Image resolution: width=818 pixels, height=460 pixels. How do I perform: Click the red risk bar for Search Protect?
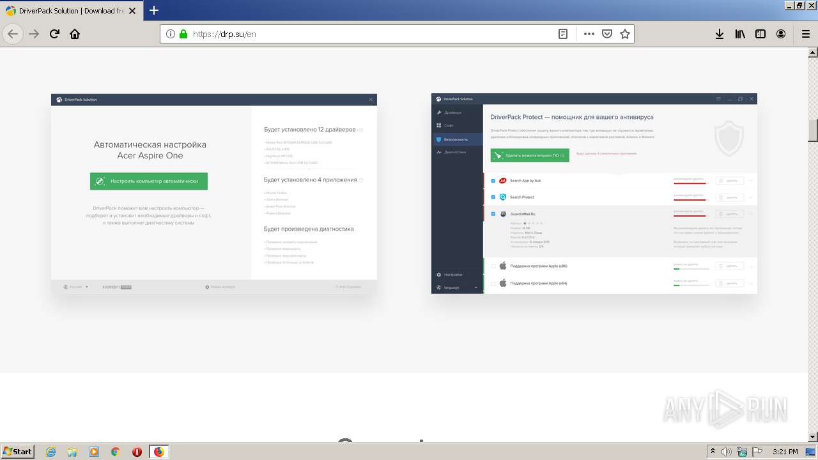point(691,199)
